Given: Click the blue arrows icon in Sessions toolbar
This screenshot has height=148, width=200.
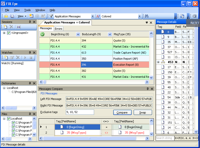Looking at the screenshot, I should coord(19,27).
